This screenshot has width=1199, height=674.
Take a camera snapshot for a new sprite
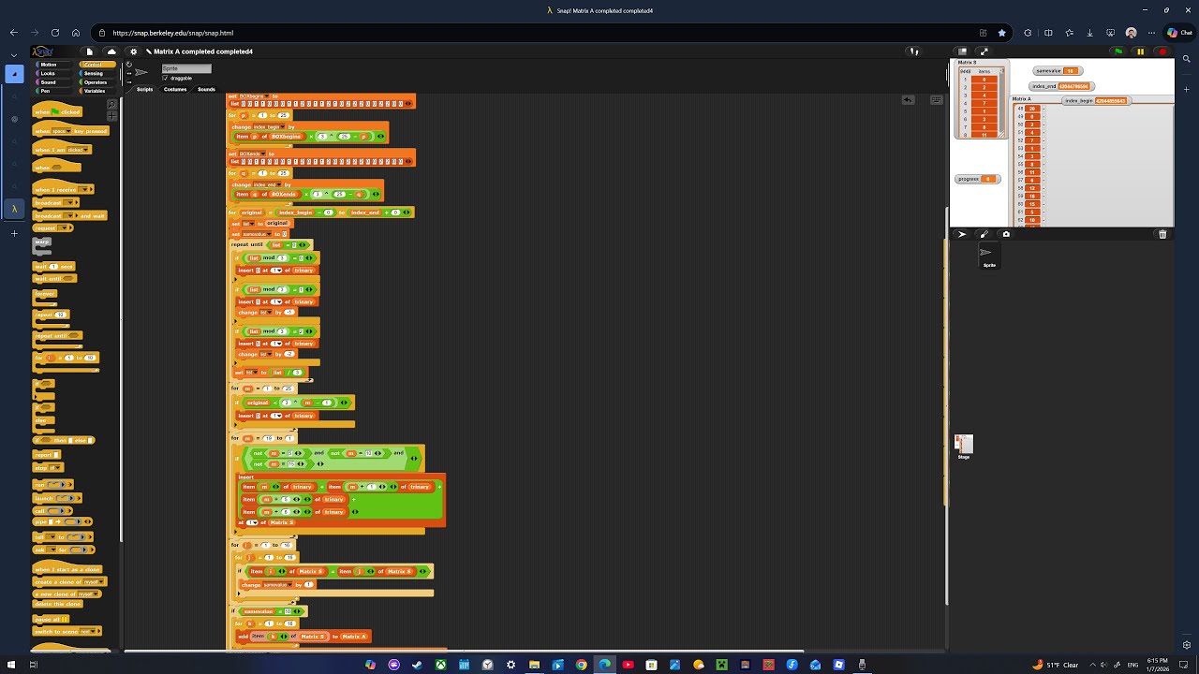point(1006,234)
